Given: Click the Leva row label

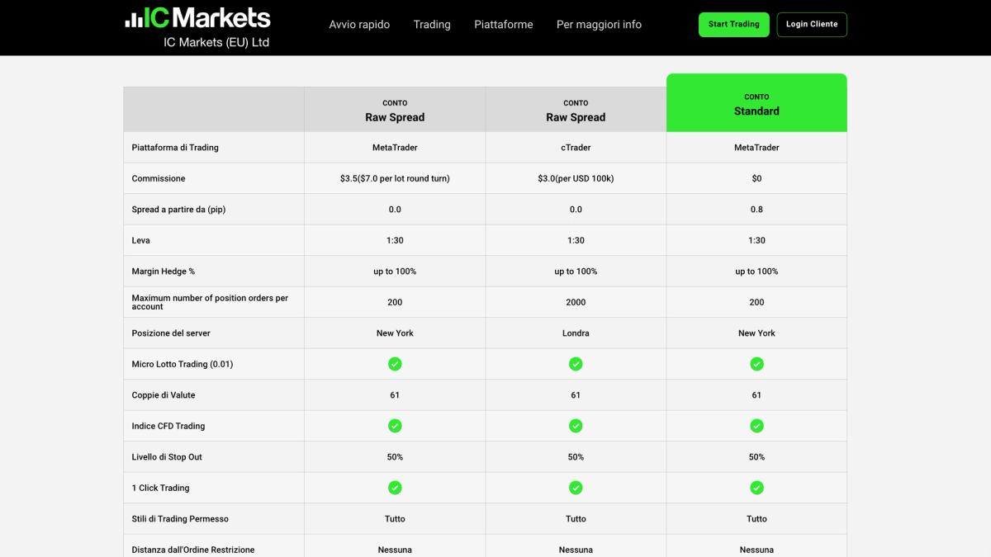Looking at the screenshot, I should click(x=140, y=240).
